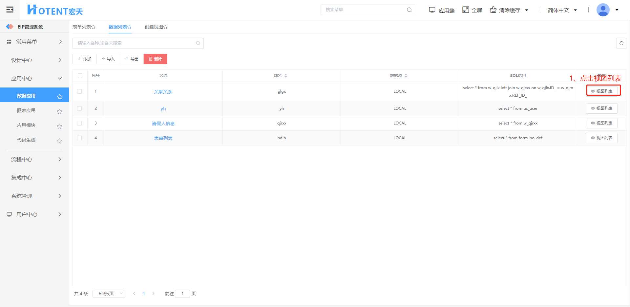The height and width of the screenshot is (307, 630).
Task: Check the yh row checkbox
Action: (79, 108)
